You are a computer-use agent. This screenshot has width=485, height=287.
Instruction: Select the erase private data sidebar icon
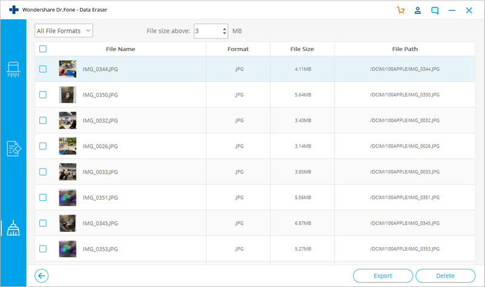tap(13, 149)
